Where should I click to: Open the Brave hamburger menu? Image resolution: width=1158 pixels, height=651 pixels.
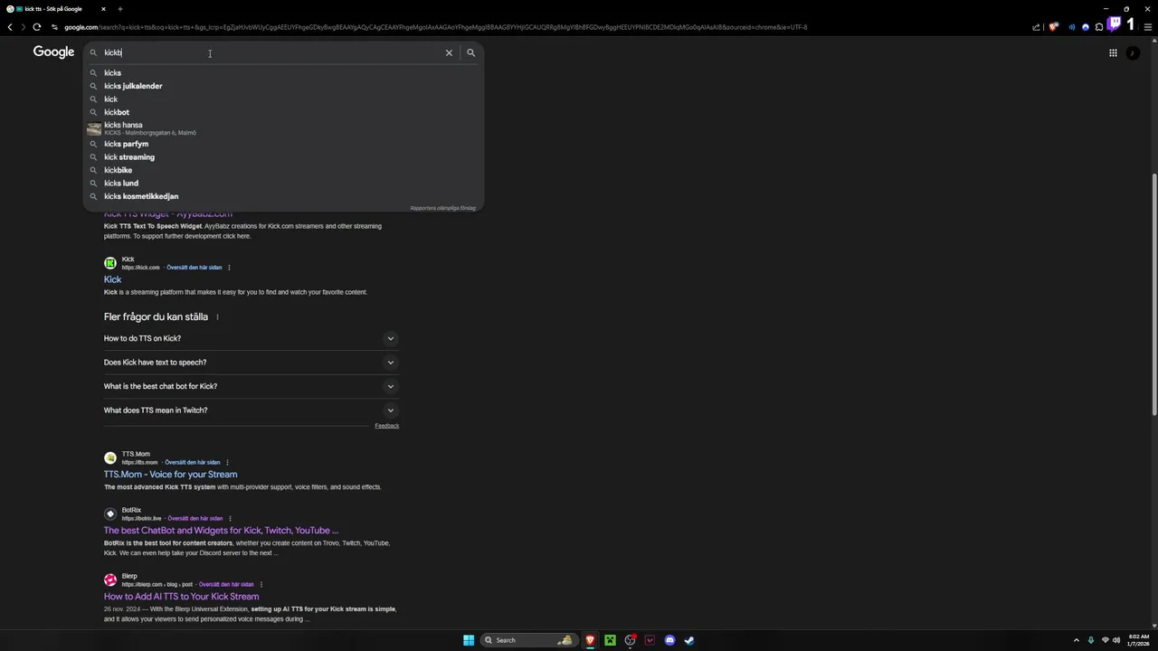pyautogui.click(x=1147, y=27)
